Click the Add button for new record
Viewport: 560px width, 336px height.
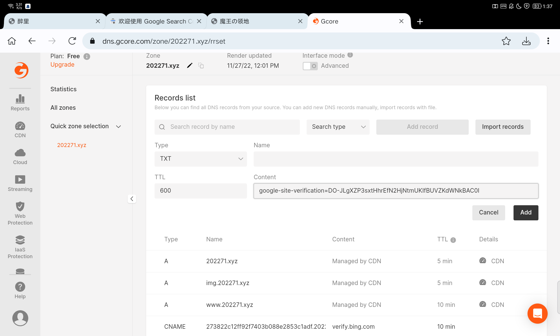point(526,213)
